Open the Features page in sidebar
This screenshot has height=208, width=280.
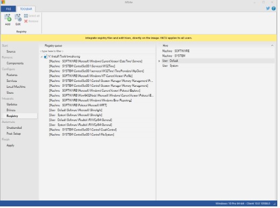pyautogui.click(x=12, y=75)
